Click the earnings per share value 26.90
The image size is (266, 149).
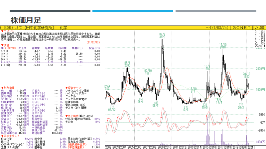(x=79, y=54)
